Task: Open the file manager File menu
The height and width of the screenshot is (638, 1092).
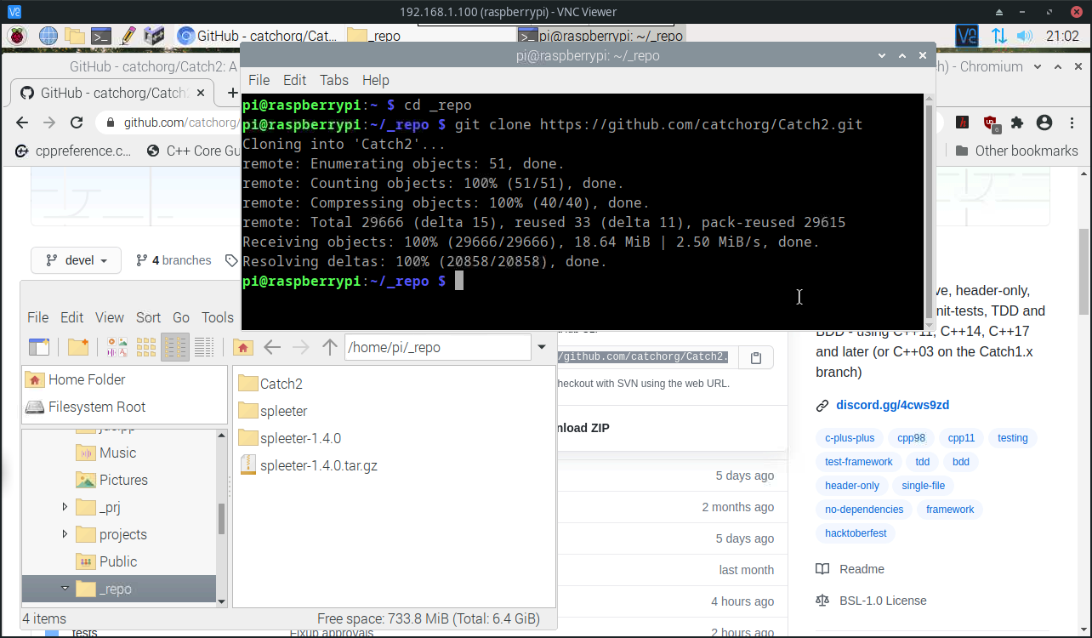Action: [38, 317]
